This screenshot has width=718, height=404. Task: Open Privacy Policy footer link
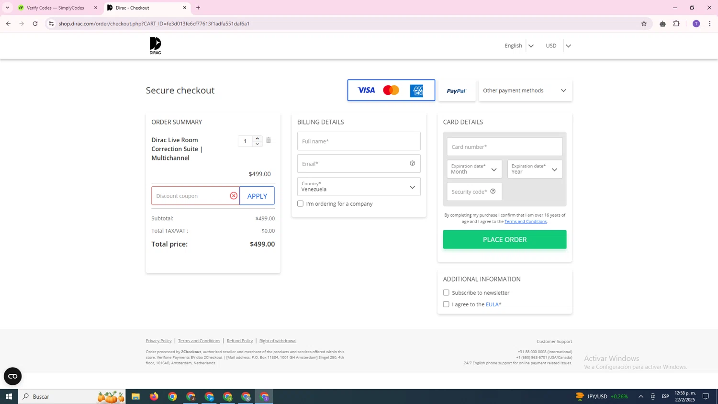[158, 341]
